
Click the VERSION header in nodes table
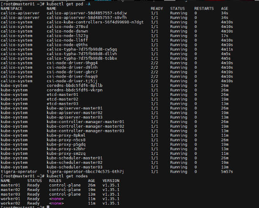coord(111,181)
